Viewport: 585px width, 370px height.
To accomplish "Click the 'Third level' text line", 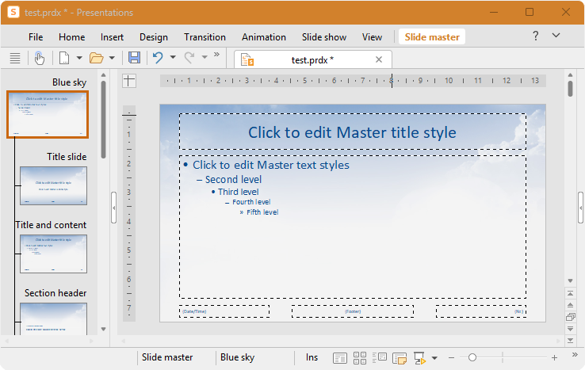I will coord(238,192).
